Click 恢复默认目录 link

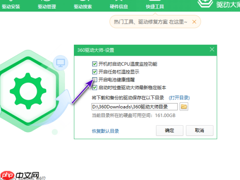point(106,131)
